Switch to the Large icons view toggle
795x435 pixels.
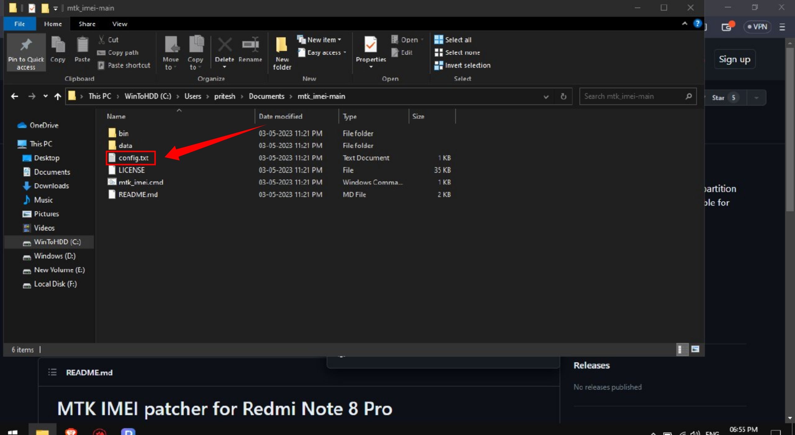tap(695, 349)
